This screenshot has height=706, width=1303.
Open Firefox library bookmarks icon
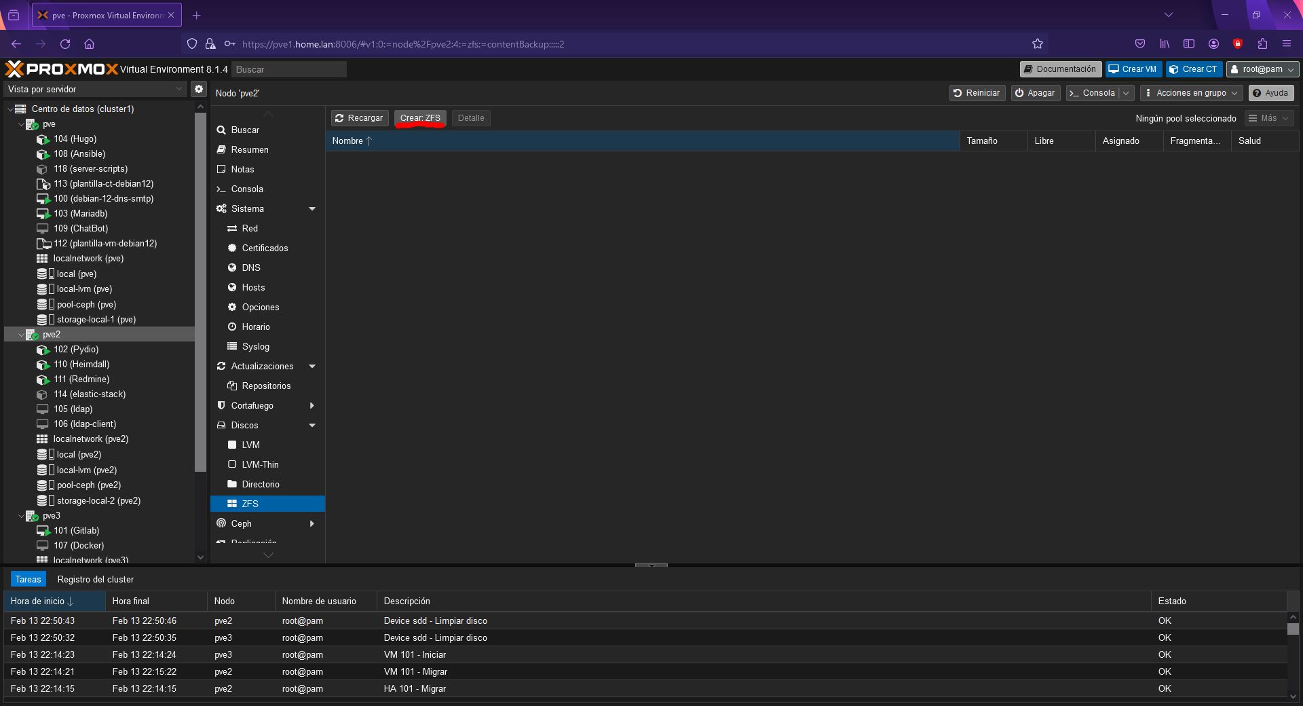click(x=1165, y=44)
